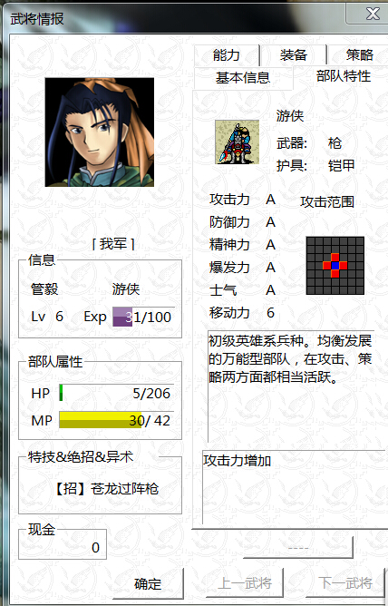Switch to the 基本信息 tab
The image size is (388, 606).
[243, 78]
